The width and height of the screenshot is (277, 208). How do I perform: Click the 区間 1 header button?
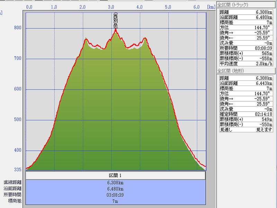pyautogui.click(x=116, y=176)
